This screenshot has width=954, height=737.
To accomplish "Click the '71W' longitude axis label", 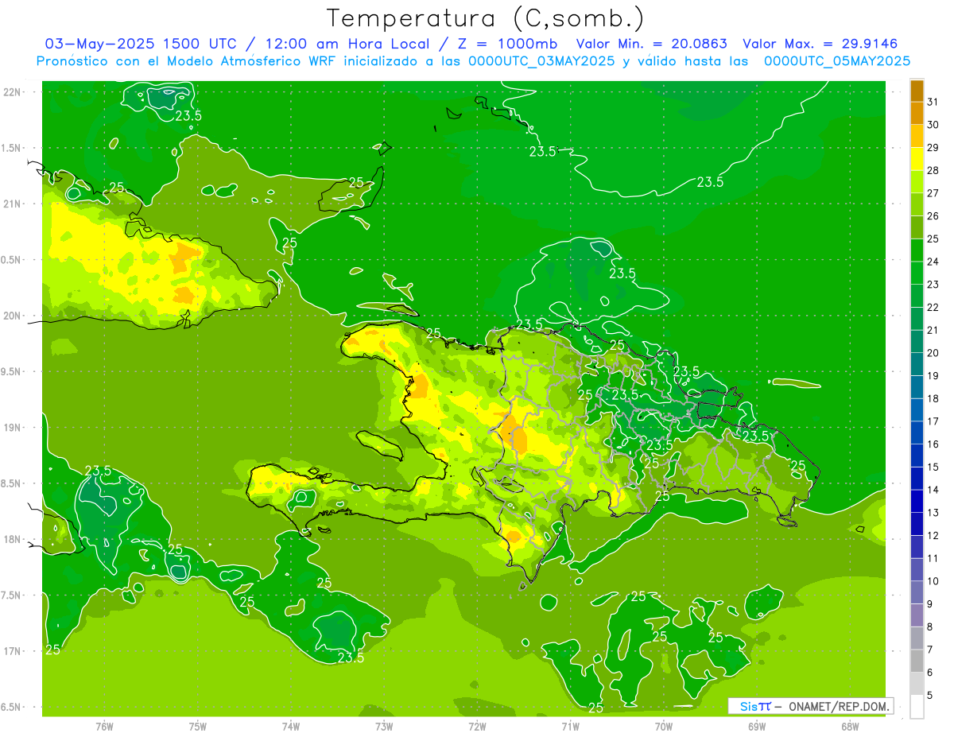I will 570,727.
